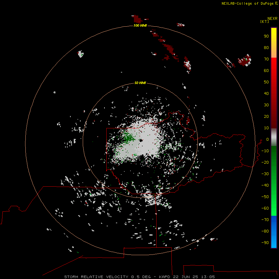Image resolution: width=279 pixels, height=279 pixels.
Task: Click the NEXR label above the color bar
Action: click(x=272, y=19)
